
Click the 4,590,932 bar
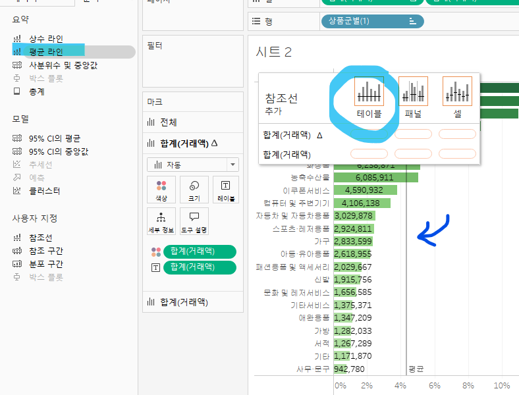tap(366, 190)
